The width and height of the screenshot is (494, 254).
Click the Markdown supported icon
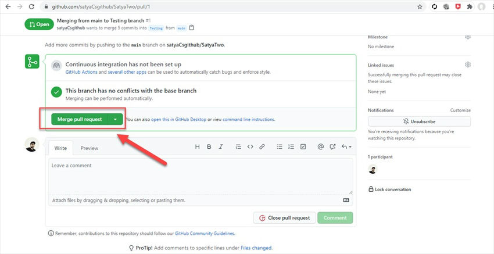[346, 200]
